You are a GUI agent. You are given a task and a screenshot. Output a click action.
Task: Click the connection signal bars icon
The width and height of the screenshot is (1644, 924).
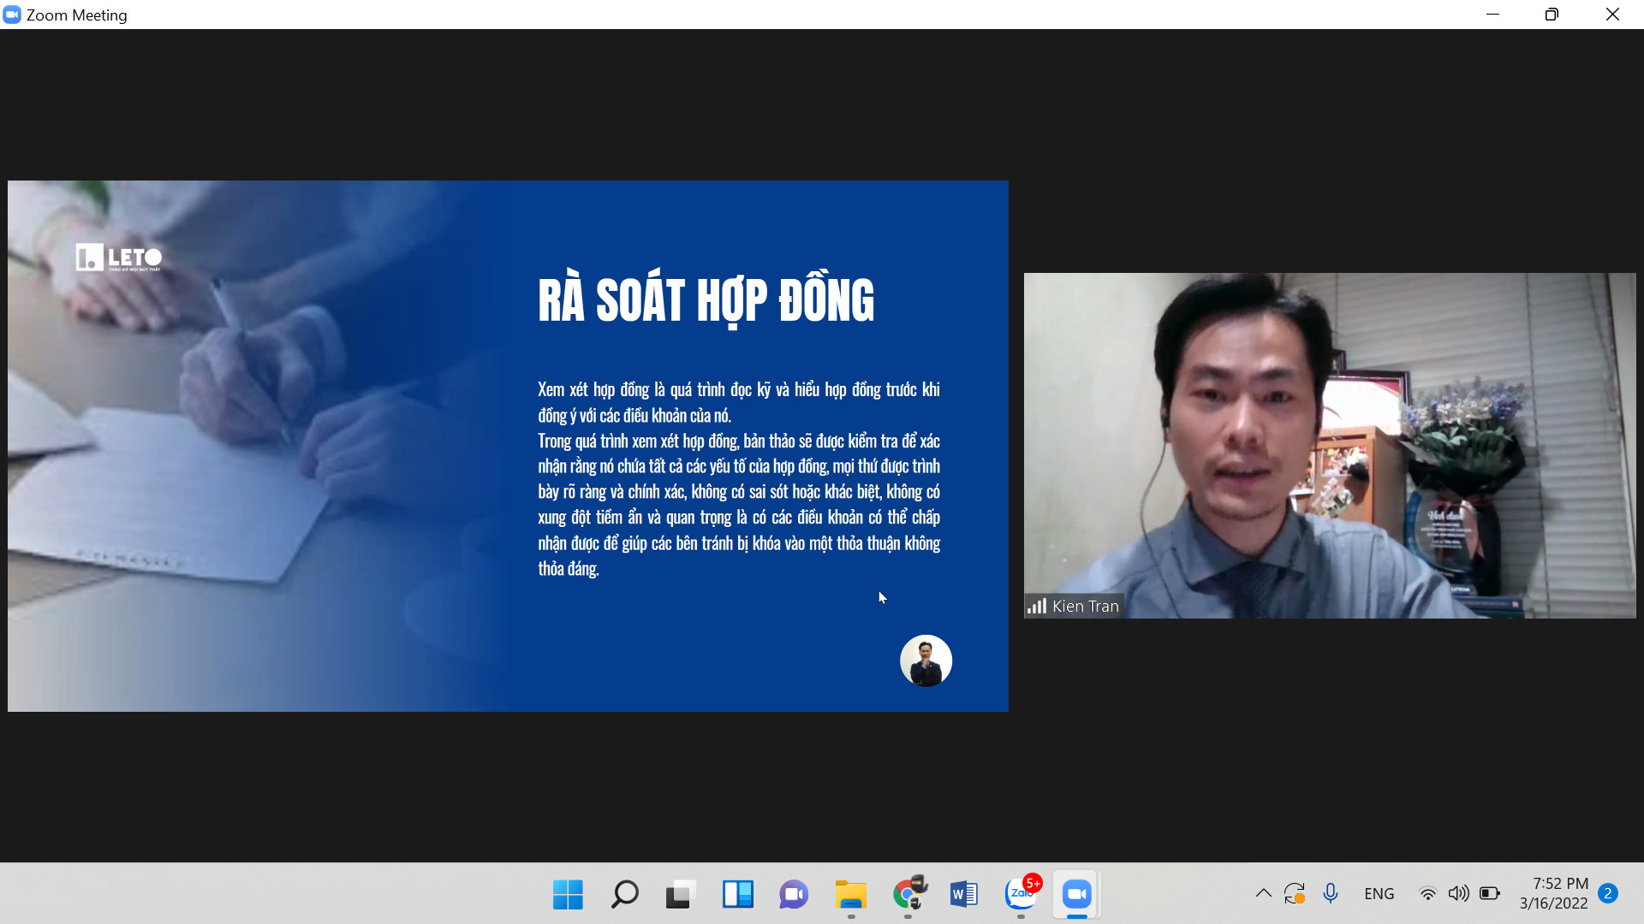(1037, 607)
